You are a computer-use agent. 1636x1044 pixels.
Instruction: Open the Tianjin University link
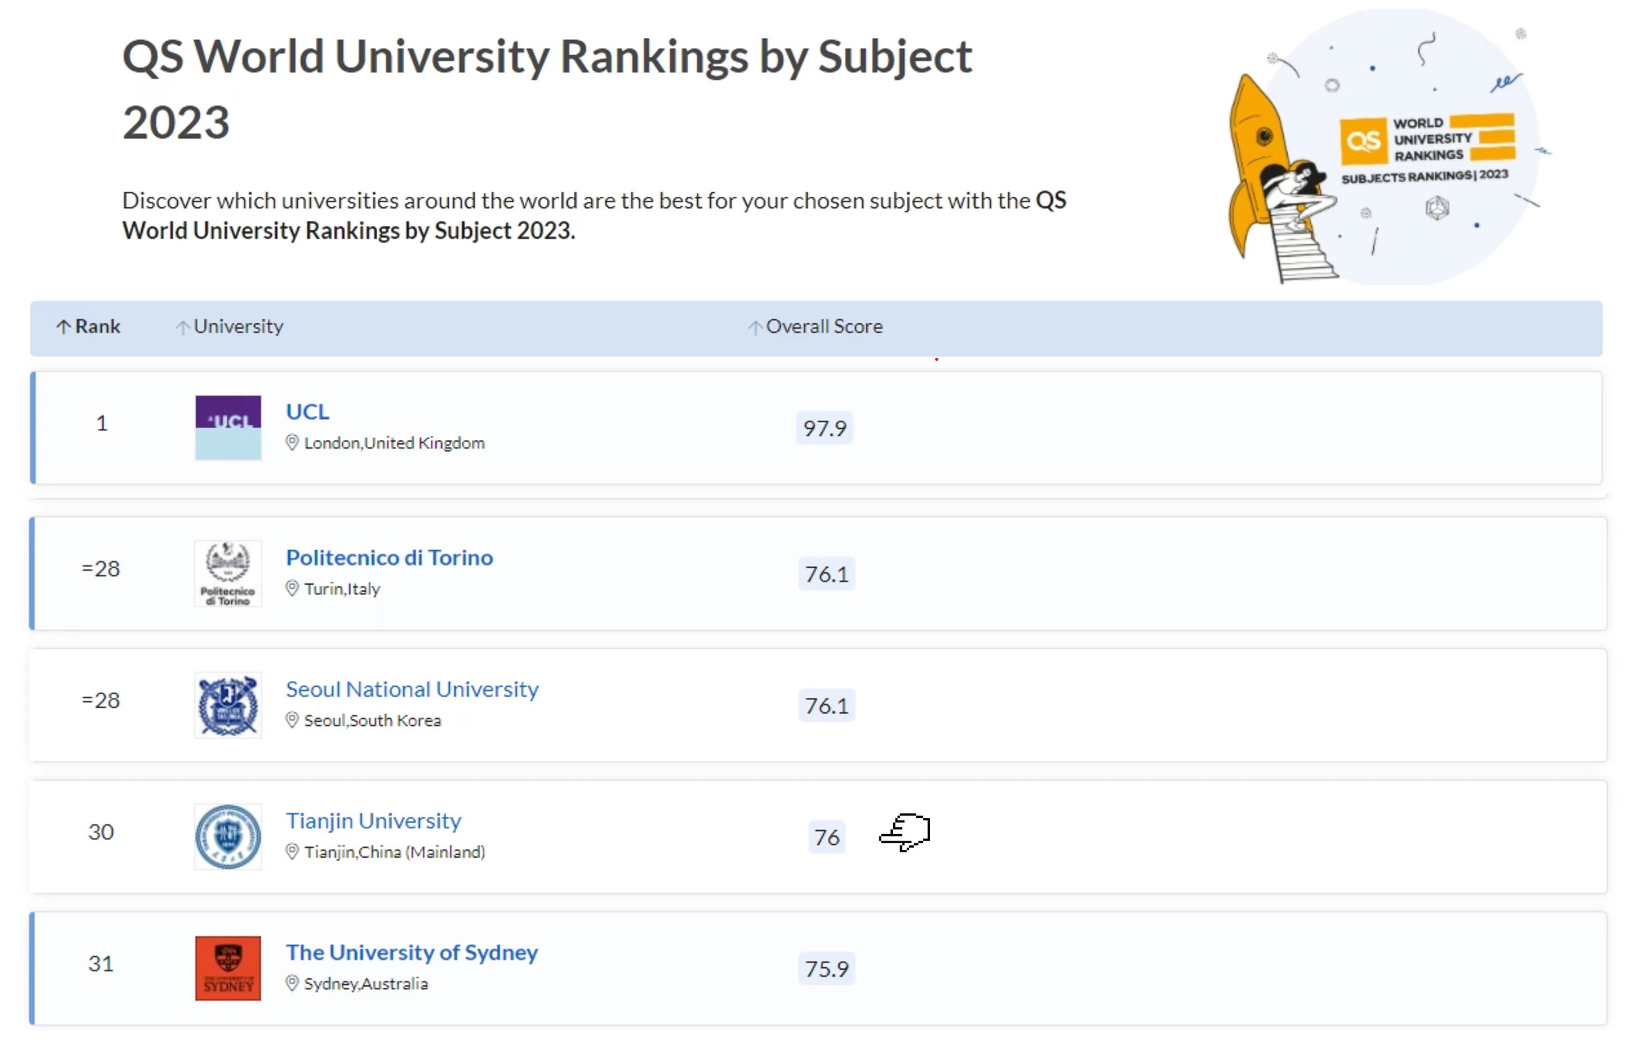point(373,821)
